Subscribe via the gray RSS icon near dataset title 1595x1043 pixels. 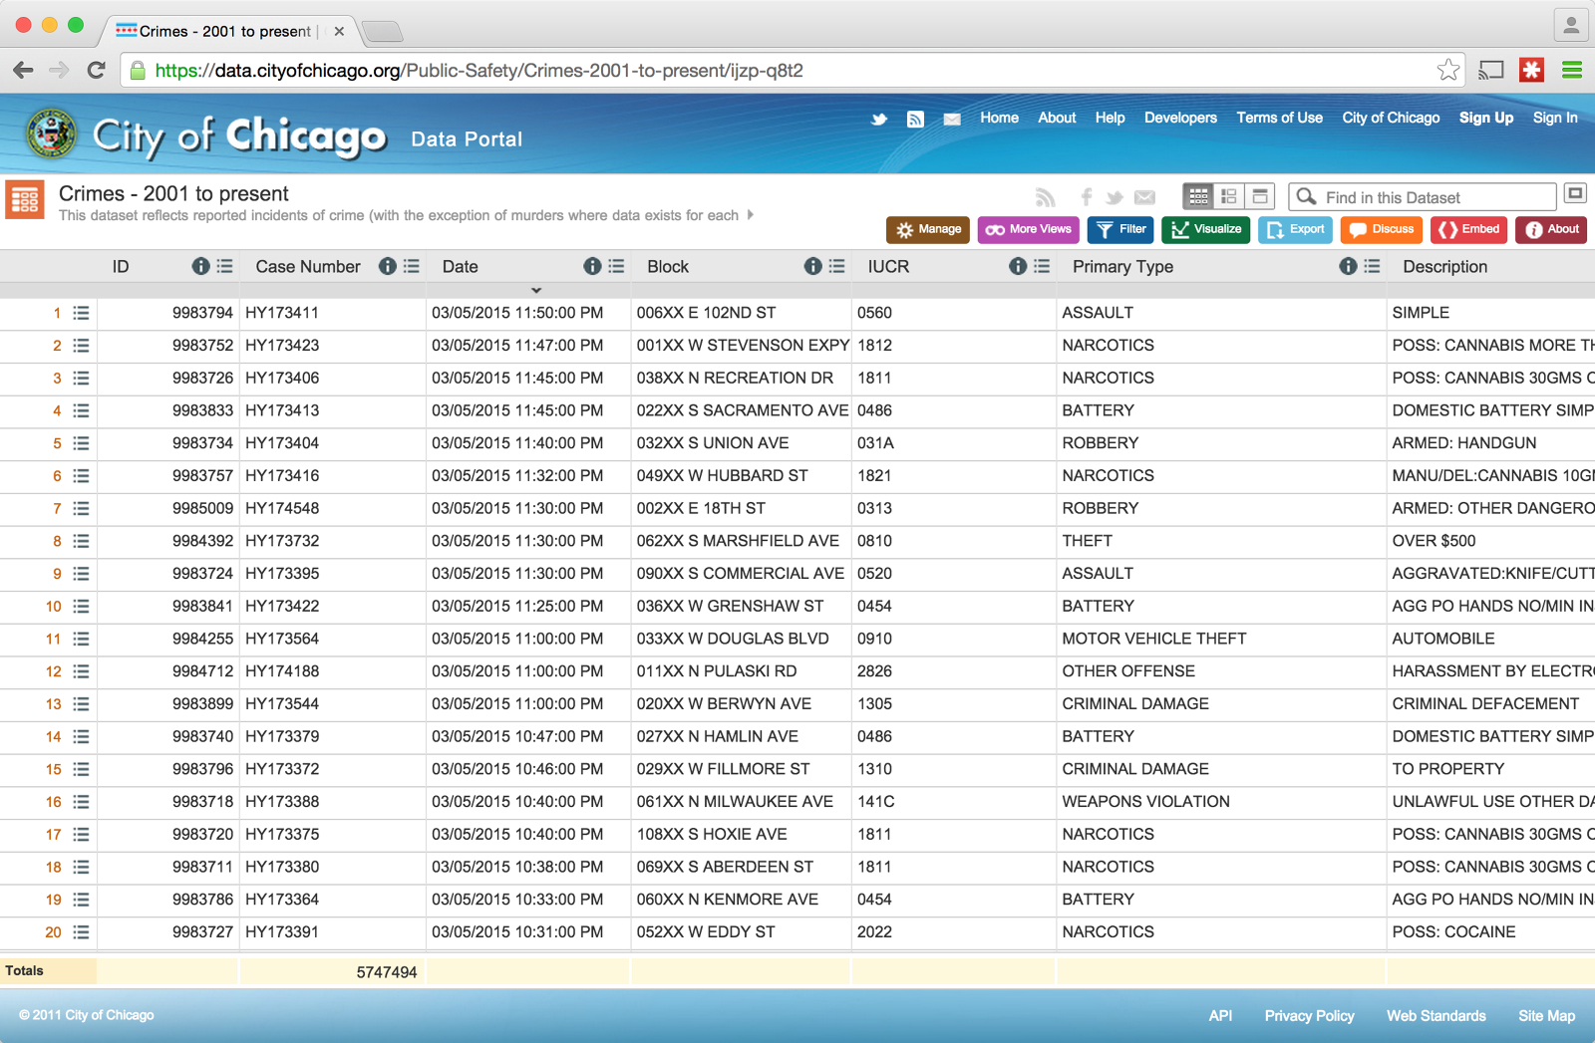click(1045, 197)
